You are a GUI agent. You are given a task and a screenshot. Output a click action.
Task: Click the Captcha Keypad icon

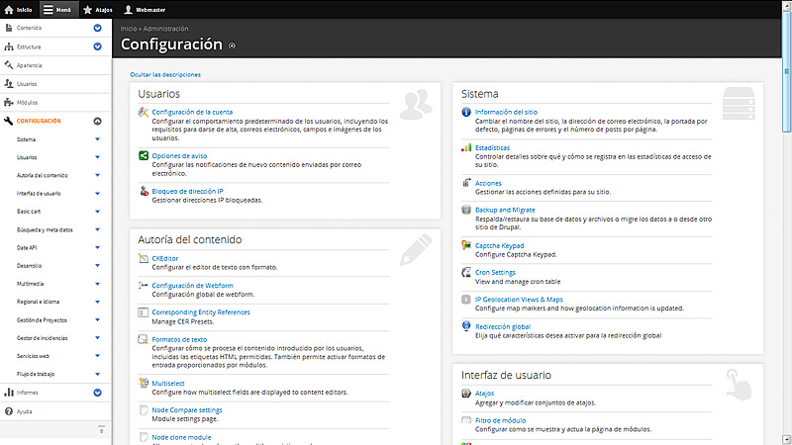pos(466,245)
